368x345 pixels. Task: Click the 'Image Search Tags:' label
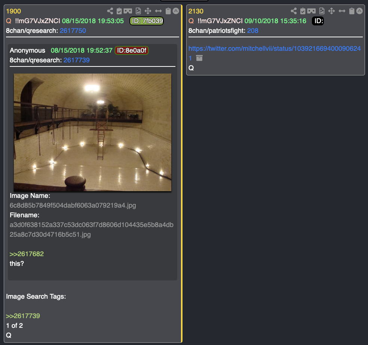tap(36, 296)
